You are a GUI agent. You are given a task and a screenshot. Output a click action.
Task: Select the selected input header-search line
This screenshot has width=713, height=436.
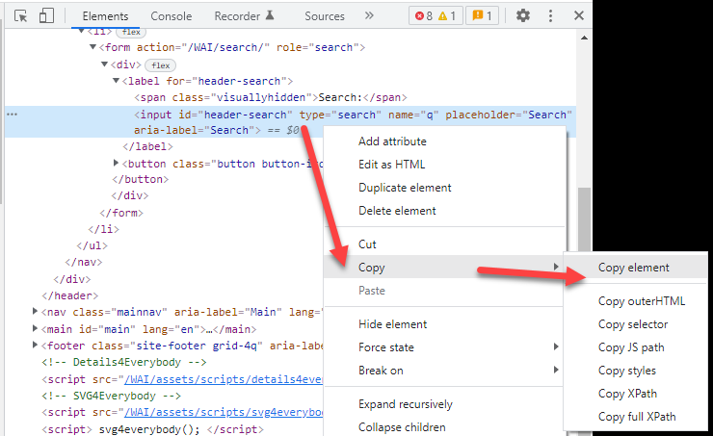tap(290, 121)
